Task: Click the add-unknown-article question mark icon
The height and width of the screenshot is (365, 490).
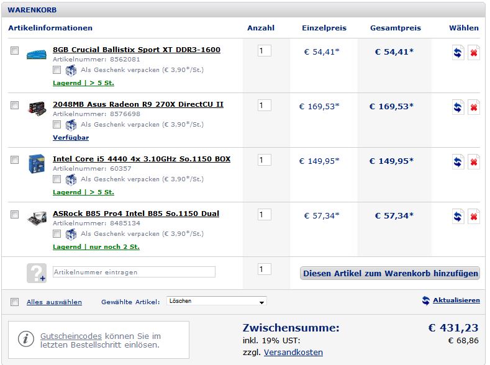Action: (37, 273)
